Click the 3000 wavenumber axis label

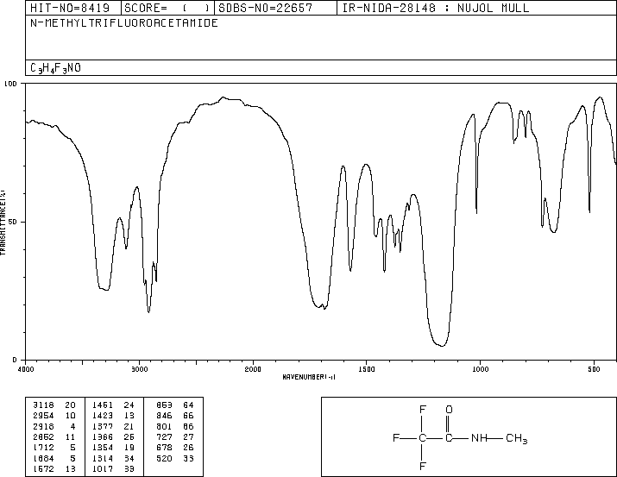click(x=139, y=369)
